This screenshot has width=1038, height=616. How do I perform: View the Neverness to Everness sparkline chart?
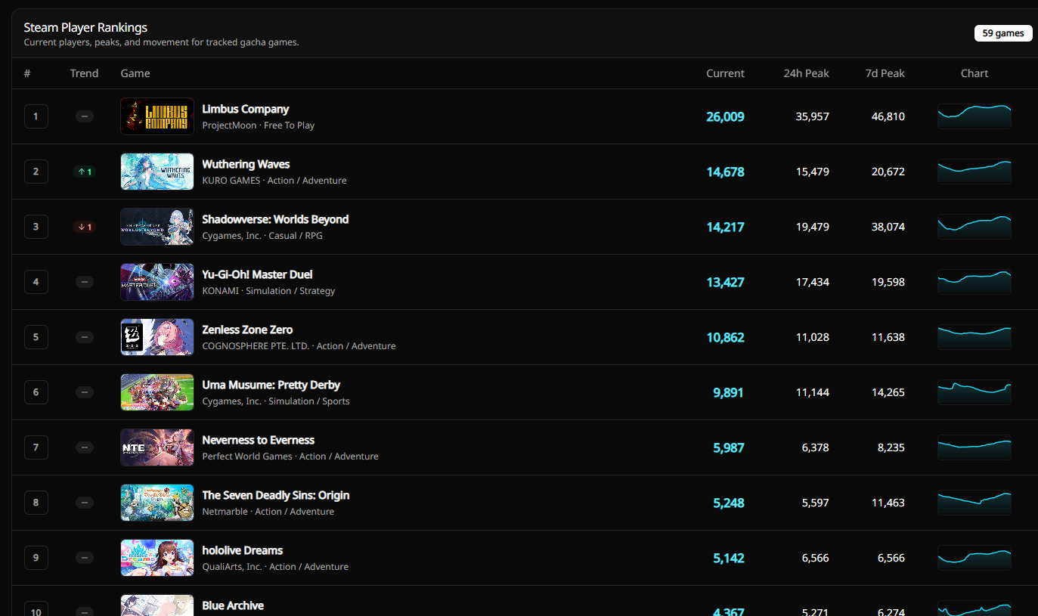coord(974,447)
